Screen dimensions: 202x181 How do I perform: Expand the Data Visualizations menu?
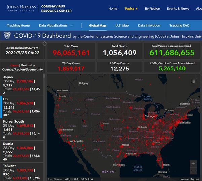coord(56,26)
